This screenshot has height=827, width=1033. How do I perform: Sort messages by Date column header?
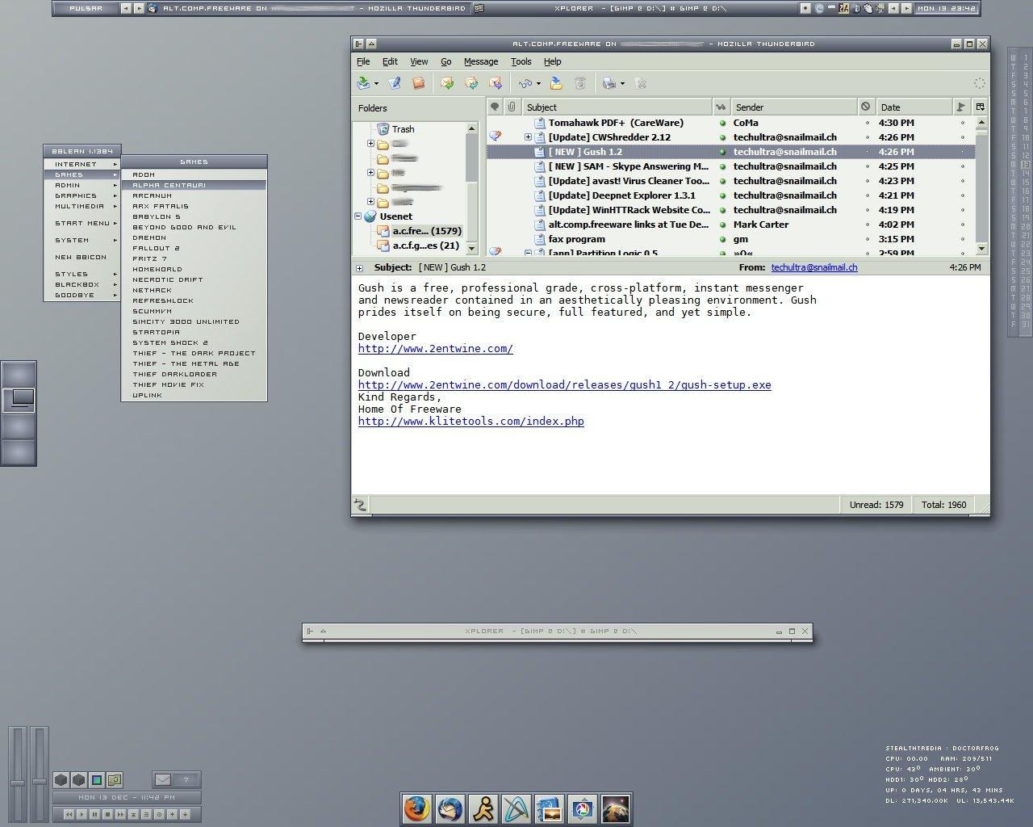pos(914,107)
